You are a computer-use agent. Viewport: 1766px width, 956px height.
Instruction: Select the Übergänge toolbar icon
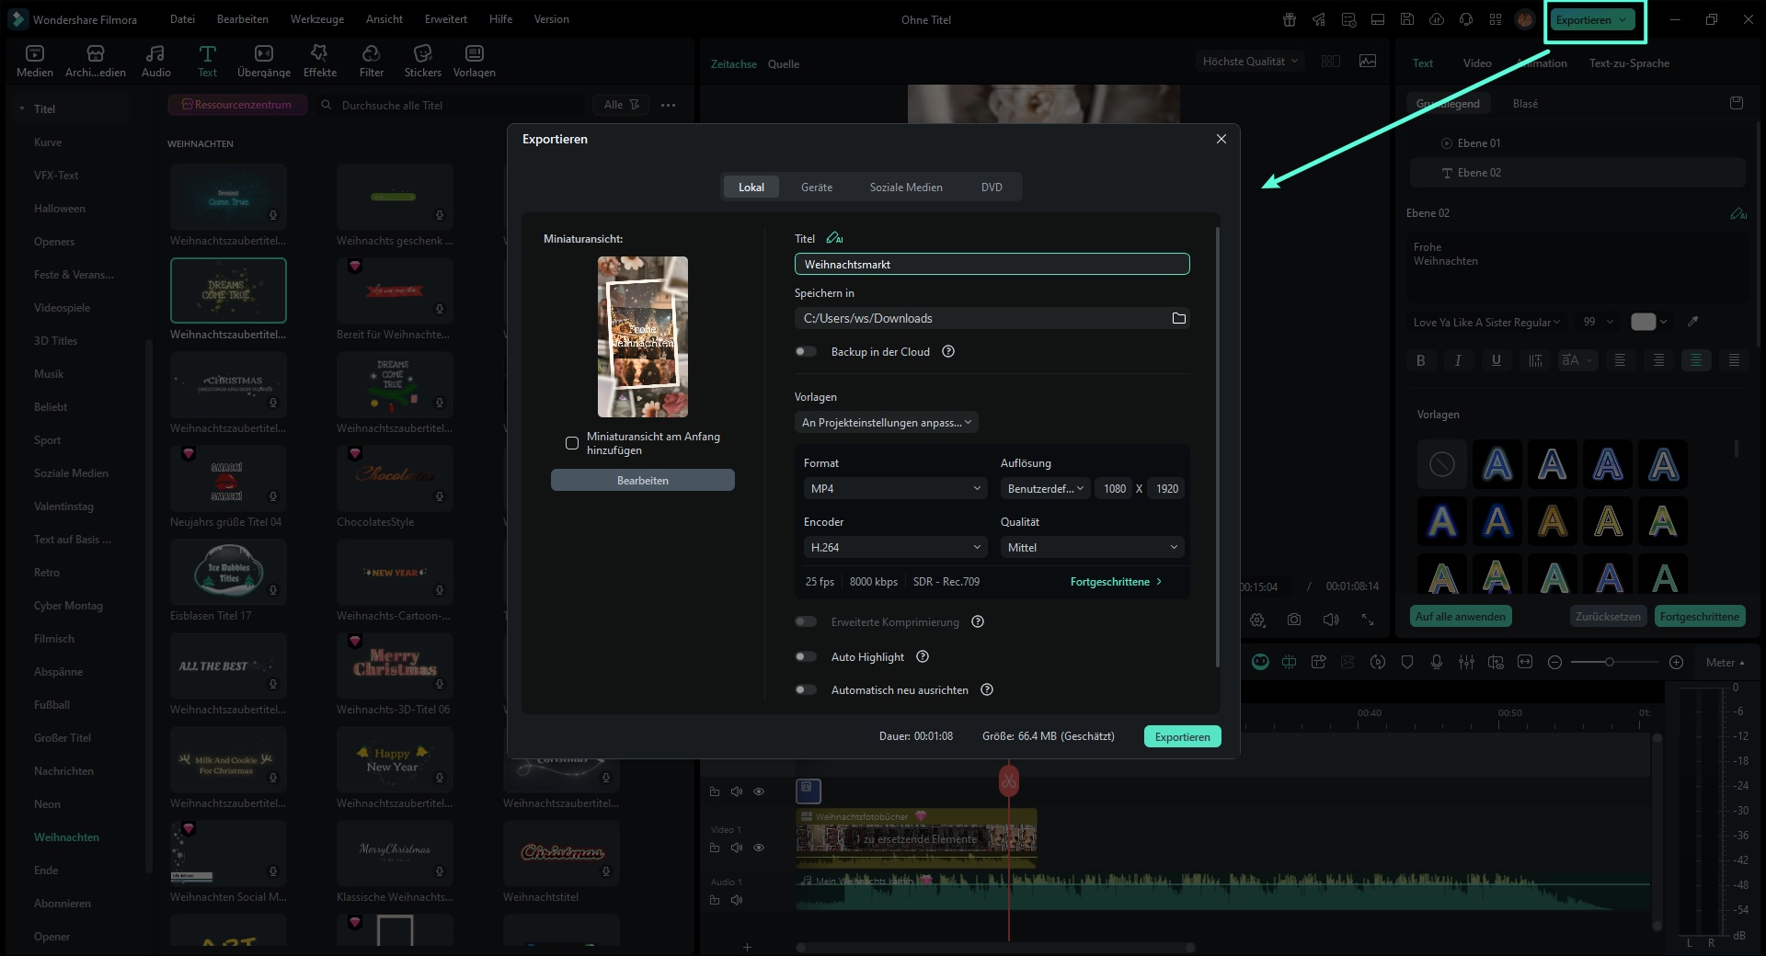click(x=263, y=54)
